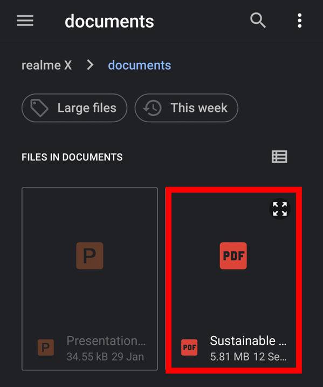Image resolution: width=323 pixels, height=387 pixels.
Task: Go to realme X breadcrumb
Action: point(47,65)
